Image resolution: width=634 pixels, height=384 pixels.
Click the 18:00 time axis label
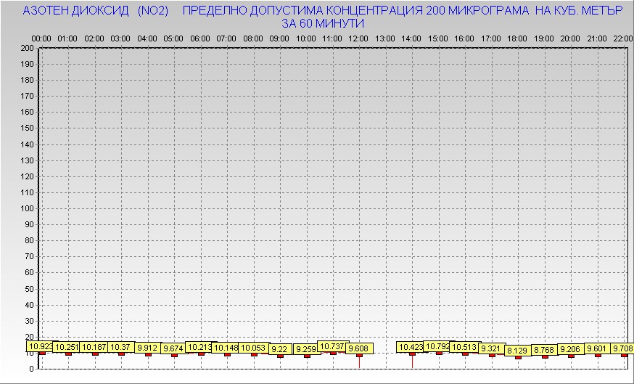pyautogui.click(x=517, y=38)
